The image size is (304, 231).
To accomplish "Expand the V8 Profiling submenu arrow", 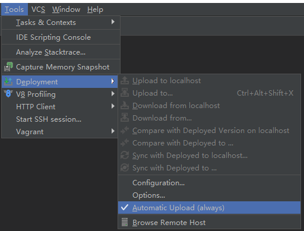I will (113, 94).
